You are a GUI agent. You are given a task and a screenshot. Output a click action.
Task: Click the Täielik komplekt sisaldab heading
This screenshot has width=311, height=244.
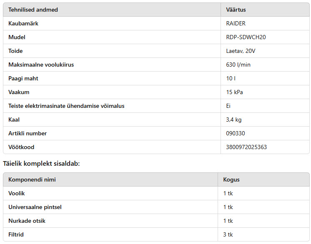pos(41,164)
